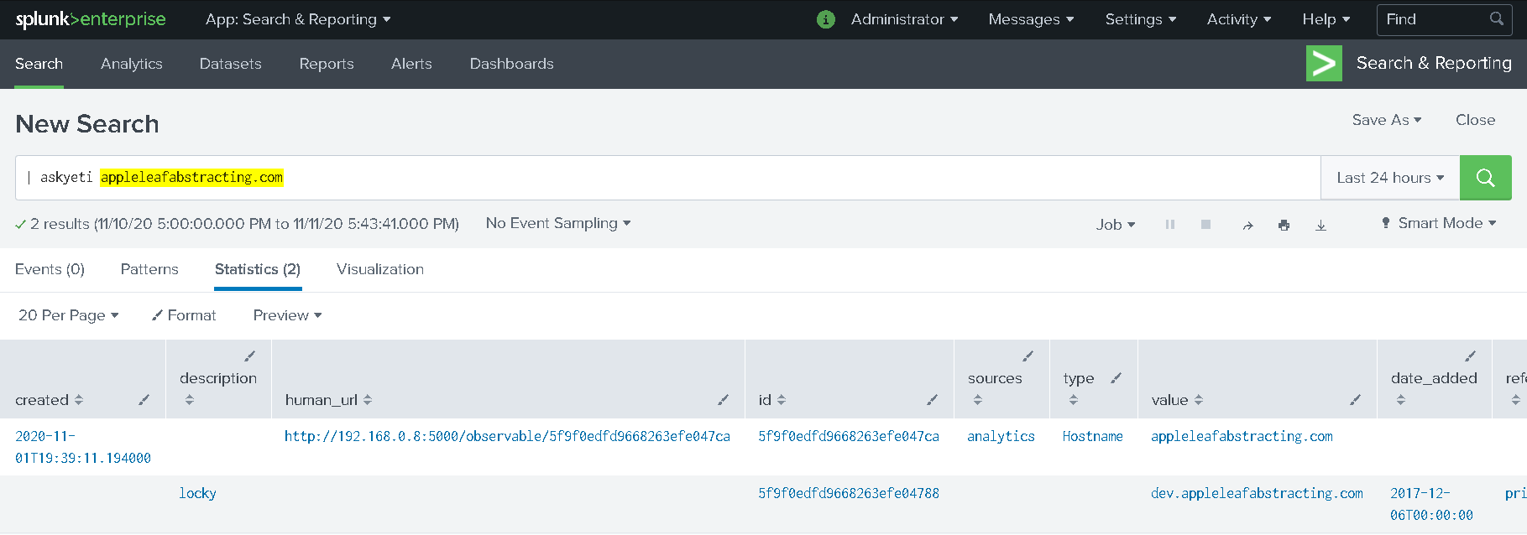This screenshot has width=1527, height=535.
Task: Open the observable human_url link
Action: (507, 436)
